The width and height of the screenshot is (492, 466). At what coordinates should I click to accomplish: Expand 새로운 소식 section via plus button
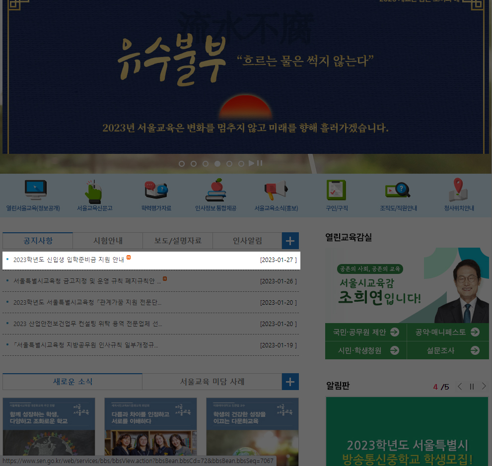pyautogui.click(x=290, y=382)
